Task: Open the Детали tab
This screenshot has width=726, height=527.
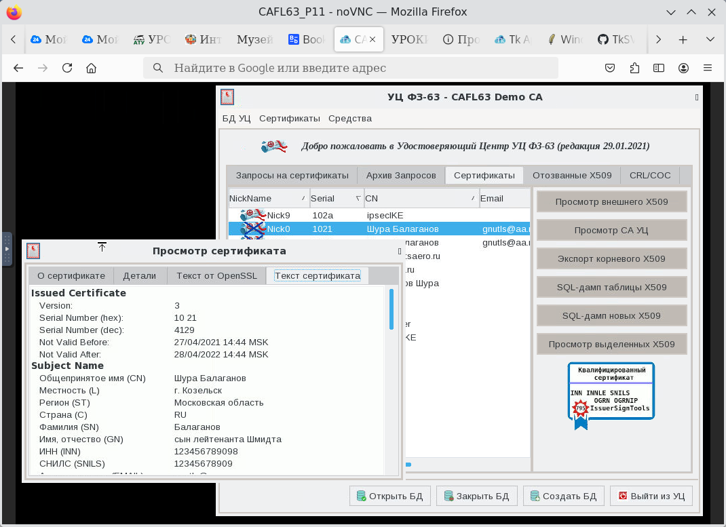Action: (139, 276)
